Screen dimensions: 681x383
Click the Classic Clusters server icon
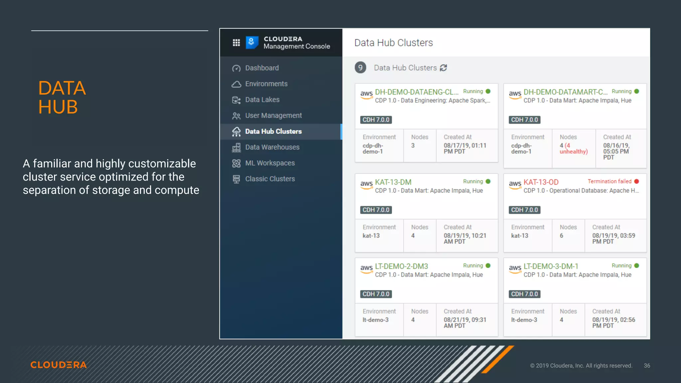[x=236, y=179]
